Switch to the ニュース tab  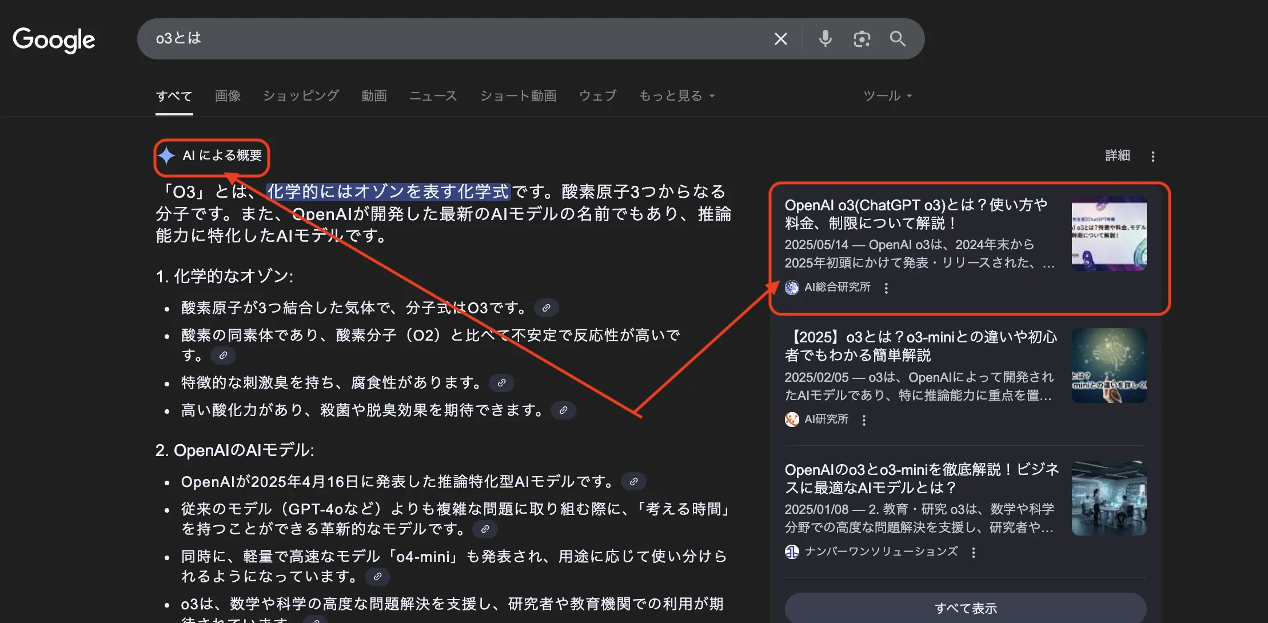coord(433,96)
